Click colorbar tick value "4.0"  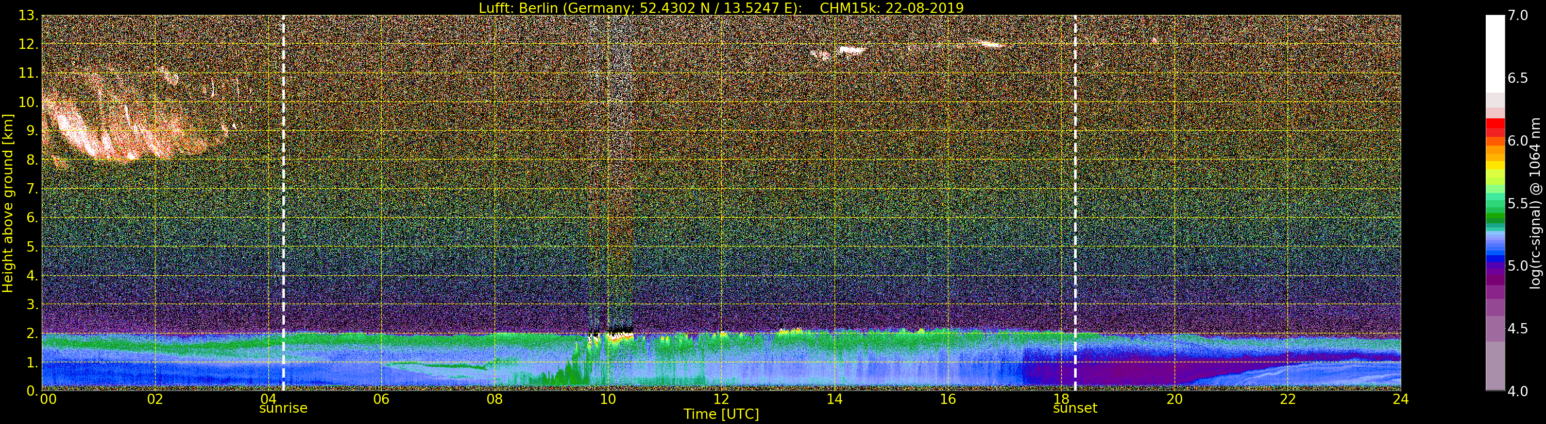[x=1518, y=391]
